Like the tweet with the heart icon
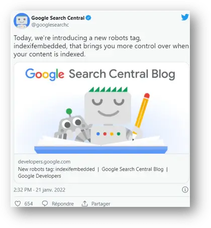 18,203
